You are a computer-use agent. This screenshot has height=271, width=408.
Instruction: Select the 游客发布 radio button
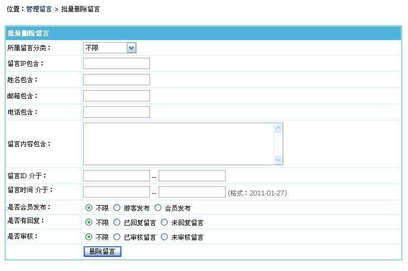[x=117, y=208]
